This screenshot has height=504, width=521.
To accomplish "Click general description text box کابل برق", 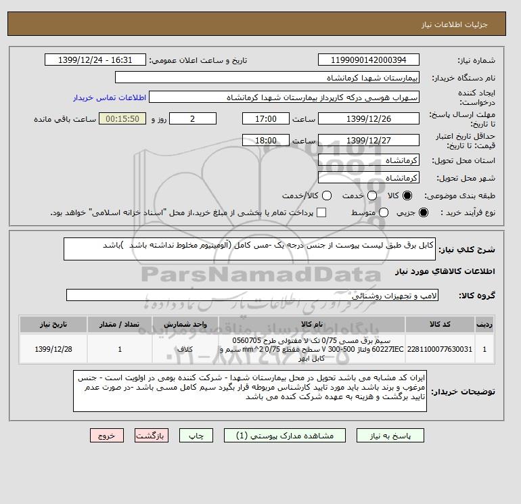I will tap(250, 249).
